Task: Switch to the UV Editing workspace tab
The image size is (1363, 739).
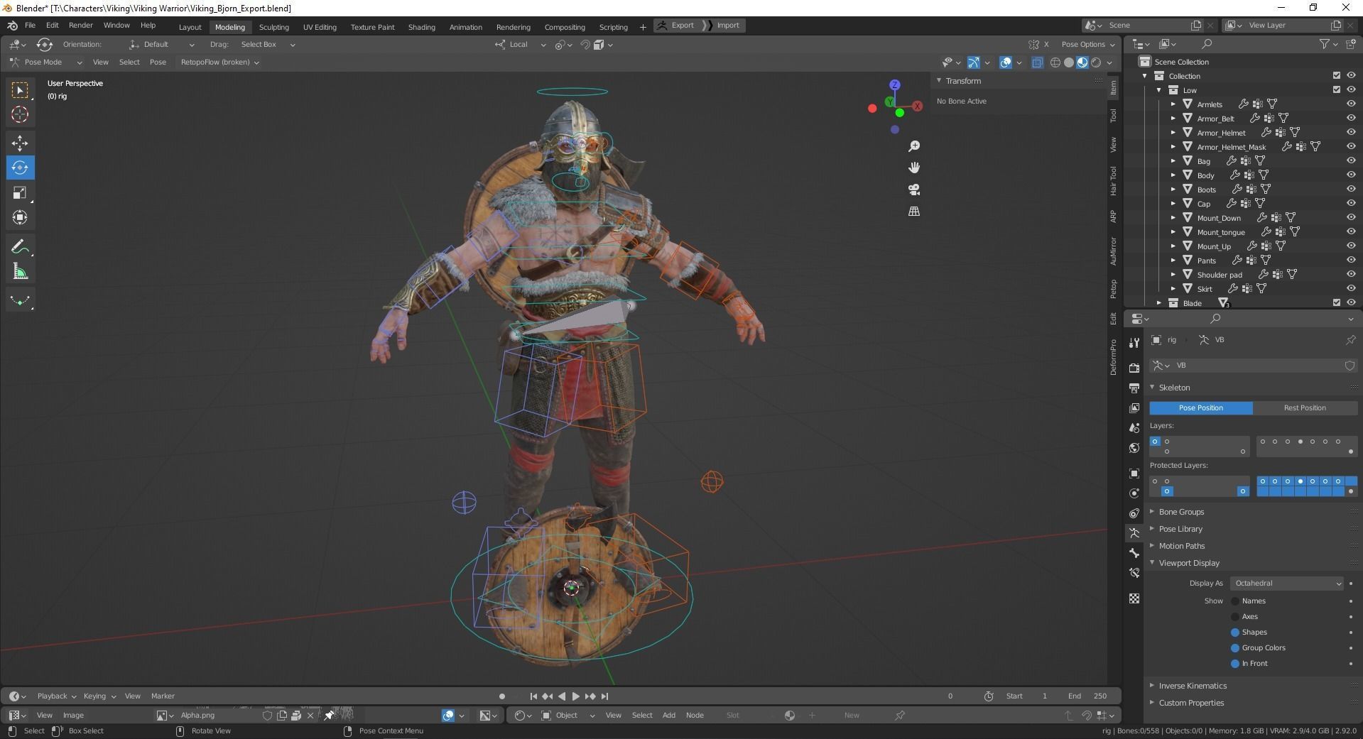Action: click(320, 27)
